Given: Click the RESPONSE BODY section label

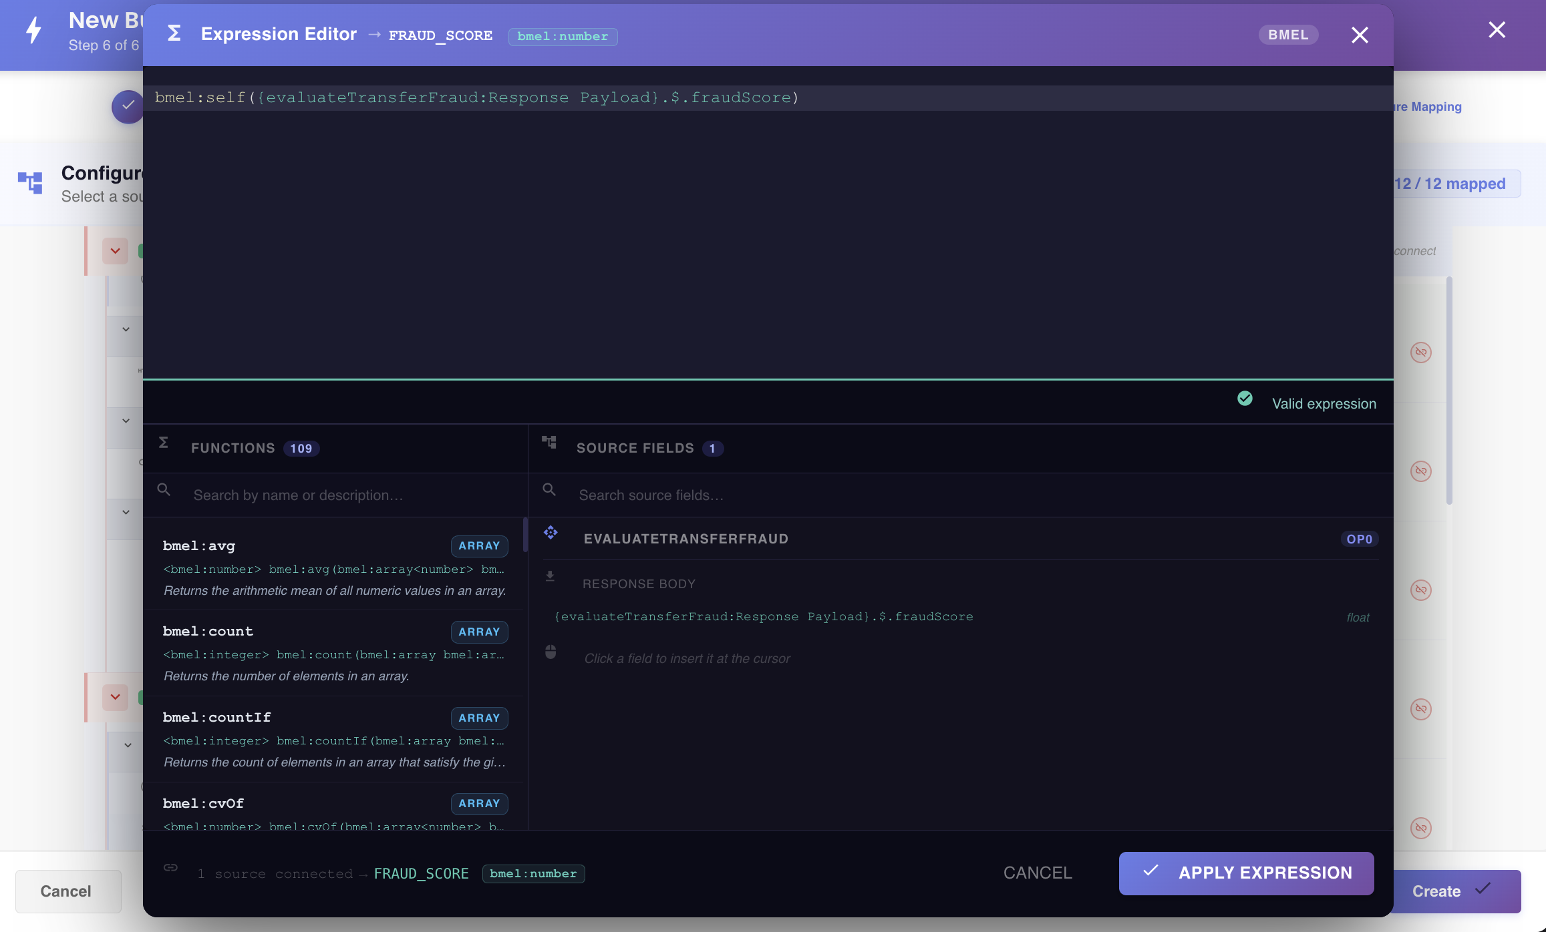Looking at the screenshot, I should pyautogui.click(x=639, y=584).
